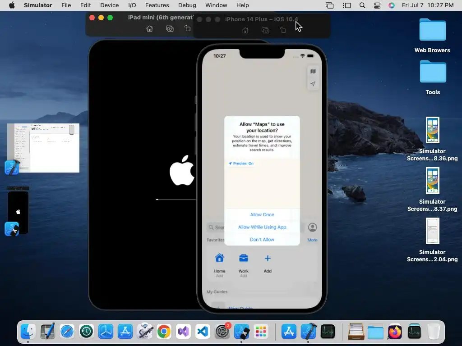This screenshot has height=346, width=462.
Task: Click the iPhone 14 Plus – iOS 16.4 title
Action: click(x=262, y=19)
